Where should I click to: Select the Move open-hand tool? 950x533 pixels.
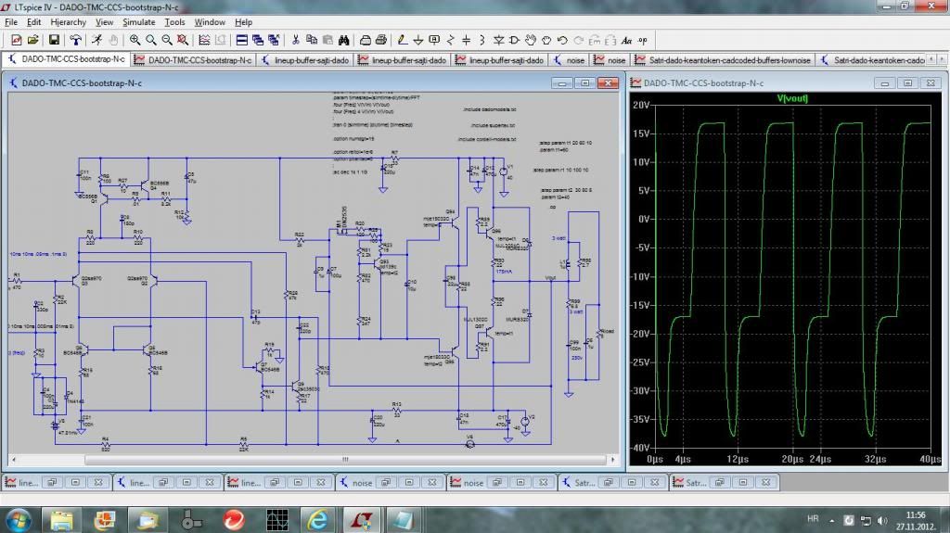pyautogui.click(x=531, y=40)
